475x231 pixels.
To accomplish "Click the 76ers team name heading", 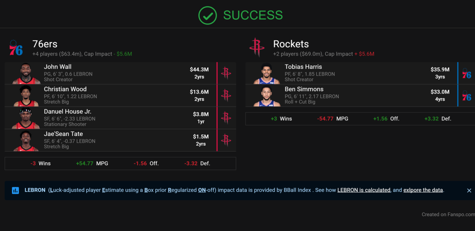I will (45, 44).
